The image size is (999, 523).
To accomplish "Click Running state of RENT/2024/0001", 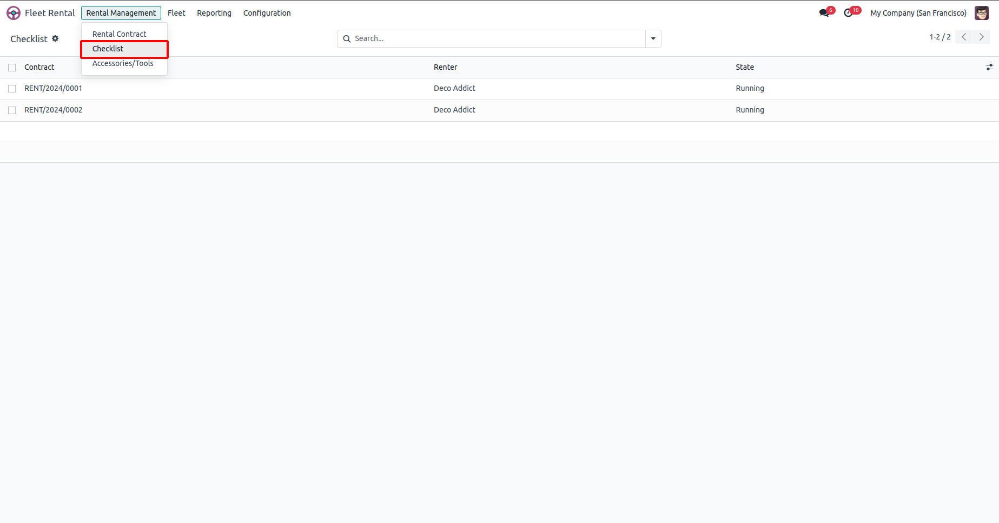I will (x=750, y=88).
